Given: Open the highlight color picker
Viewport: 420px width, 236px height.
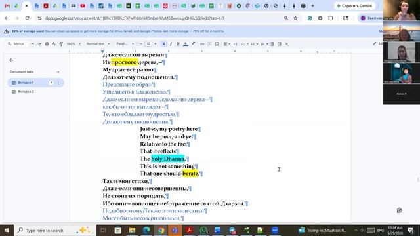Looking at the screenshot, I should tap(193, 44).
